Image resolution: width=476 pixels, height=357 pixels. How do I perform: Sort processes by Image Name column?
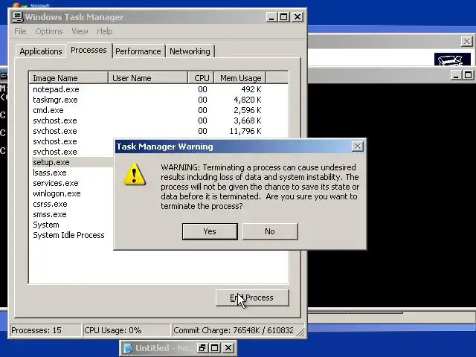[x=68, y=78]
